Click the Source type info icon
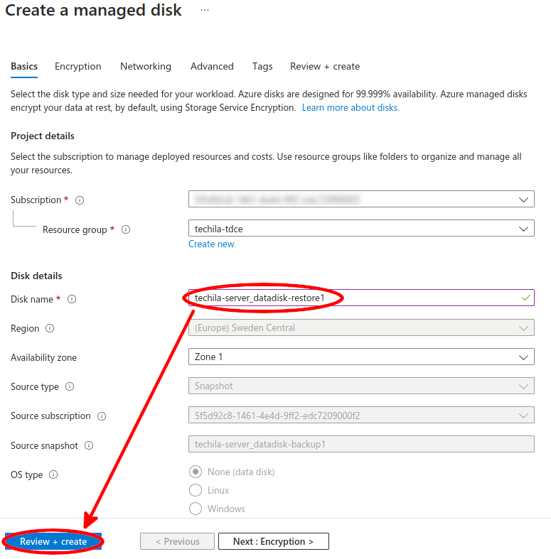Viewport: 551px width, 559px height. (x=70, y=387)
